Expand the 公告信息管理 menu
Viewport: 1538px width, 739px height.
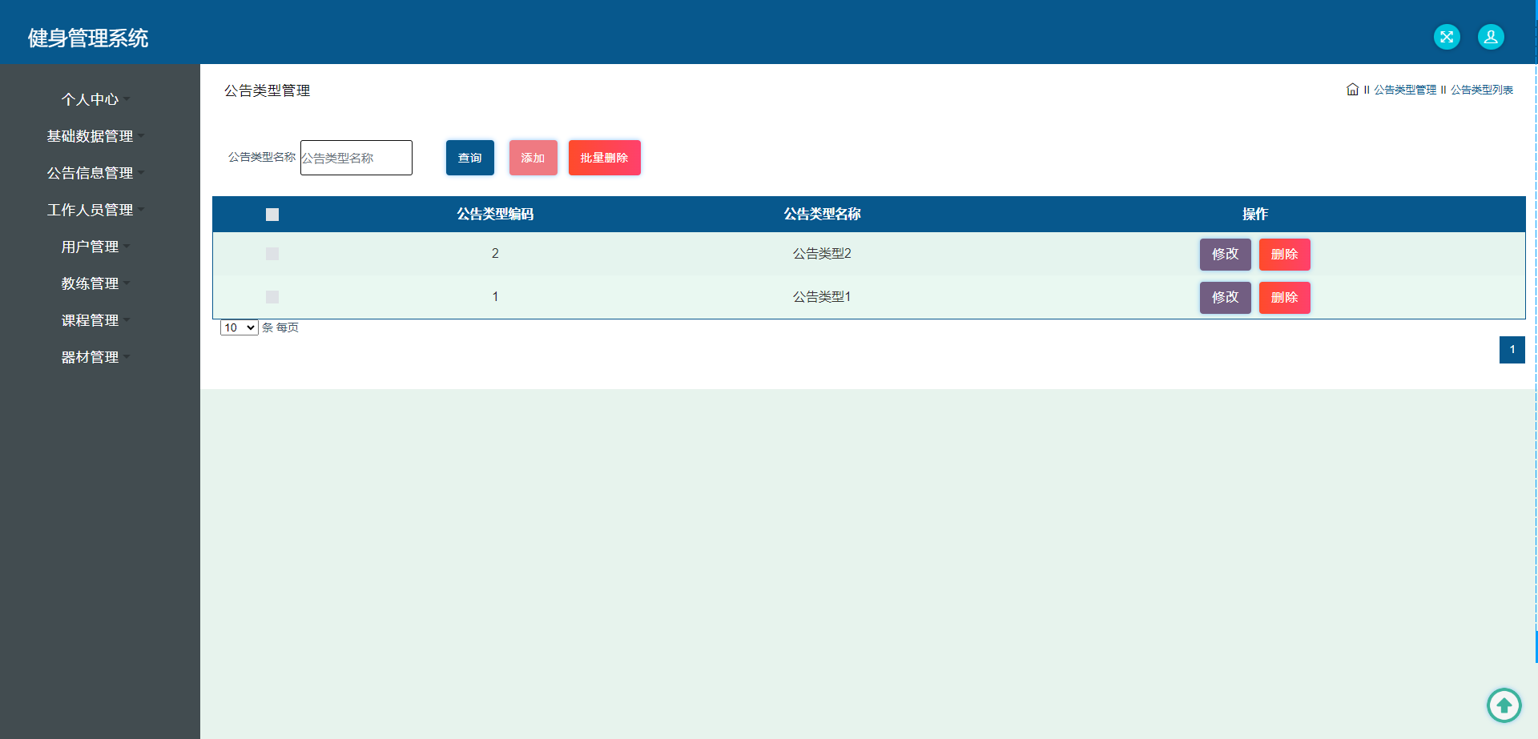coord(95,173)
